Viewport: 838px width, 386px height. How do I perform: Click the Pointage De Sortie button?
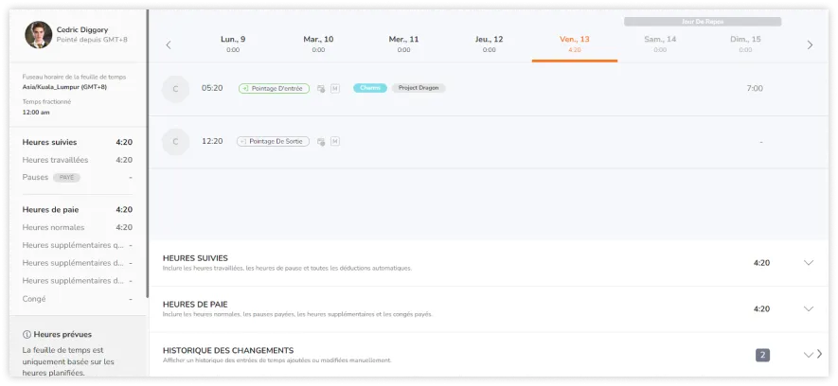[x=273, y=142]
